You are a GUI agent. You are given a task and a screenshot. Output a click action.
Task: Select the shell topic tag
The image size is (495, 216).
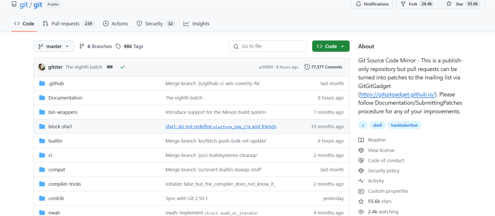(x=378, y=125)
